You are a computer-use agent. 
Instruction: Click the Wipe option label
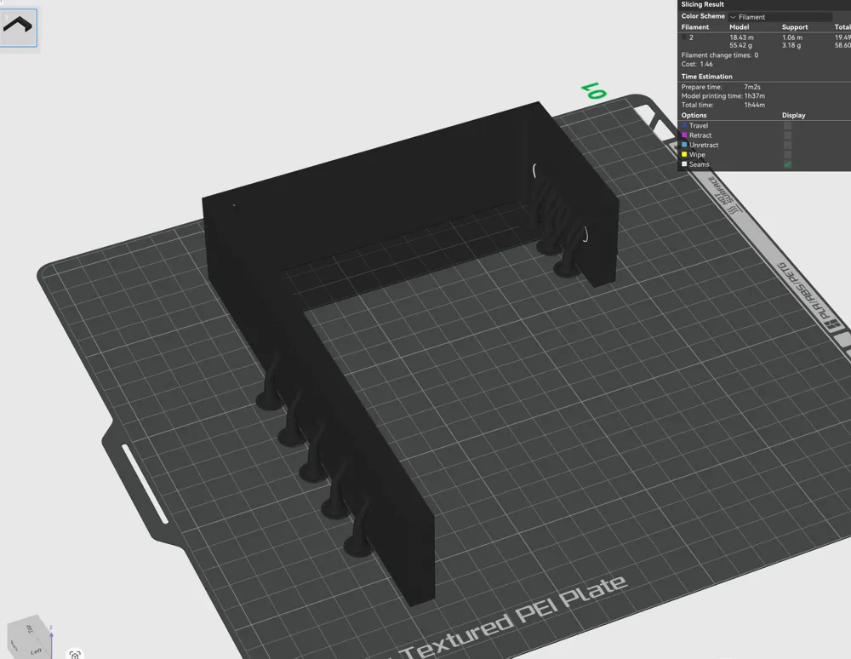pyautogui.click(x=697, y=155)
